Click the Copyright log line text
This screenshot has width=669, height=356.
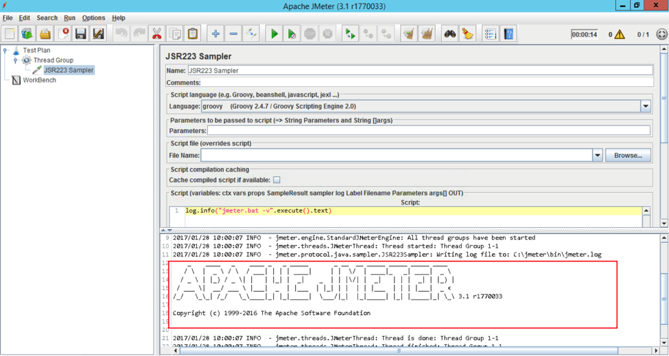pos(271,313)
